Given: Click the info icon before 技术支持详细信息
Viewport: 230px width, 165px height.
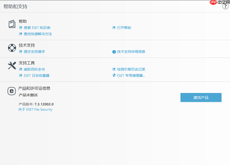Looking at the screenshot, I should pos(114,52).
